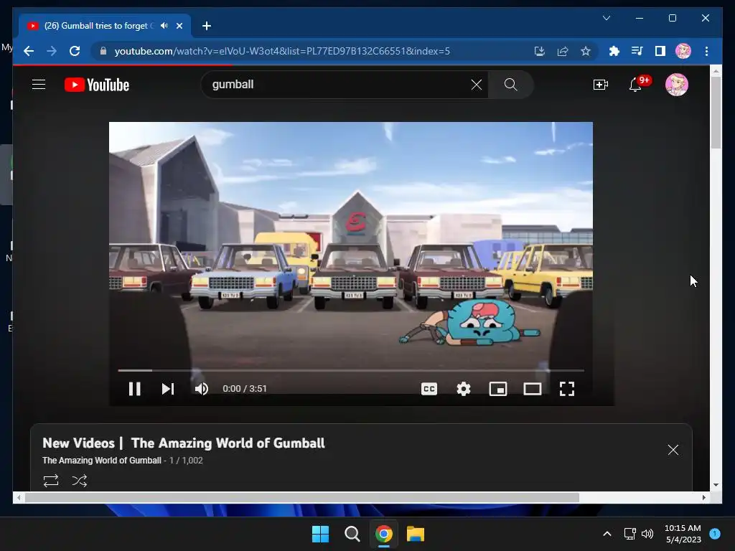
Task: Toggle closed captions CC button
Action: 429,389
